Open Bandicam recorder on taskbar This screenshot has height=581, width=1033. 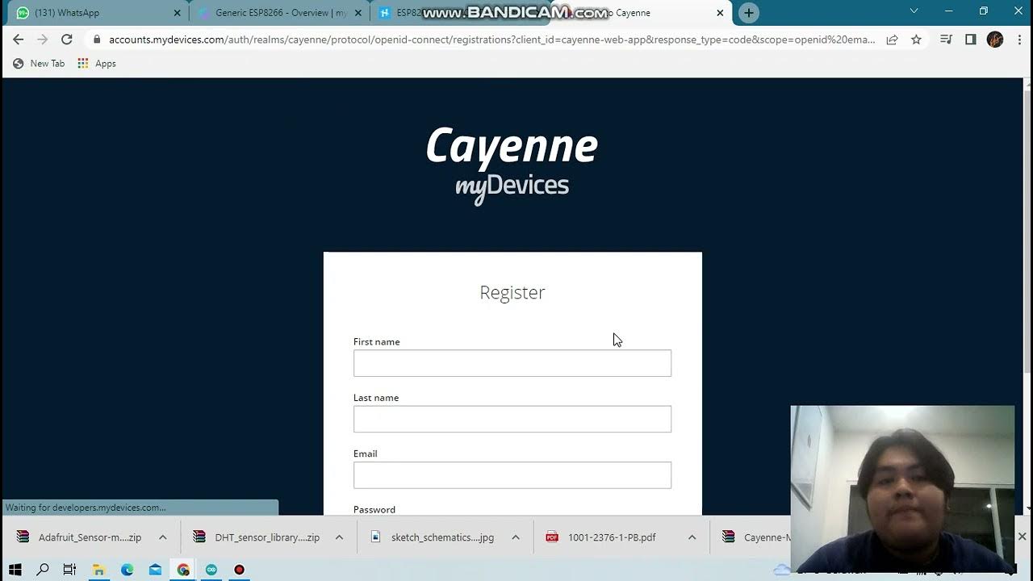[239, 570]
